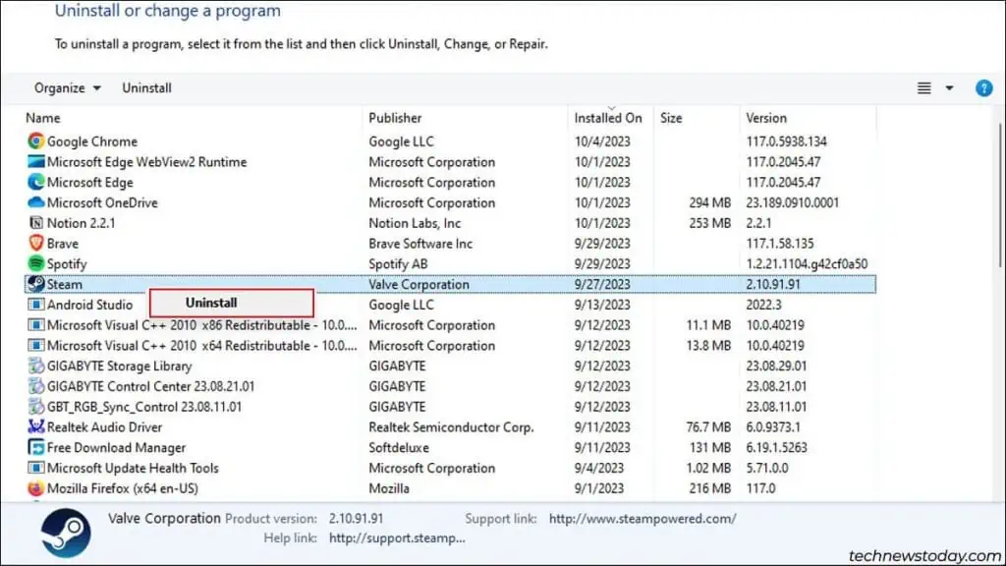Click version 2022.3 cell

[x=763, y=305]
